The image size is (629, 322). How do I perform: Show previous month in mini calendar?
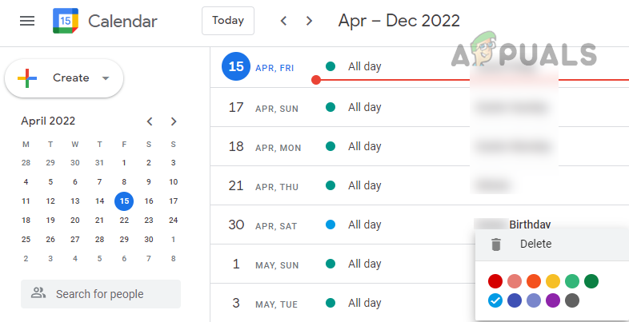click(149, 121)
